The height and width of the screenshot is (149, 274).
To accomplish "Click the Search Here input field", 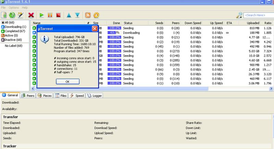I will pos(259,15).
